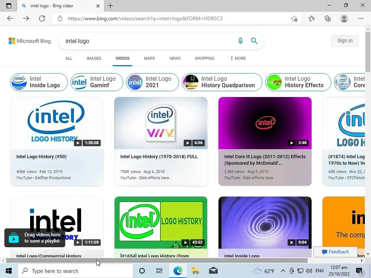Screen dimensions: 371x278
Task: Click the ENG language indicator in the tray
Action: coord(320,271)
